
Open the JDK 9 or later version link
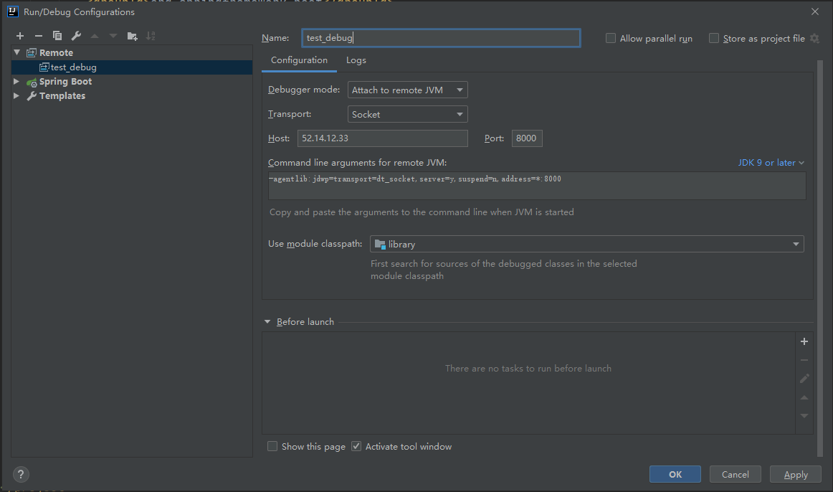[x=771, y=163]
